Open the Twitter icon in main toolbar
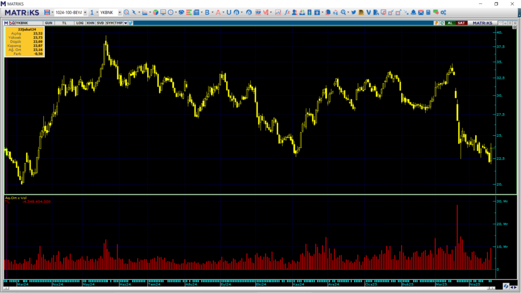Image resolution: width=521 pixels, height=293 pixels. [x=353, y=12]
